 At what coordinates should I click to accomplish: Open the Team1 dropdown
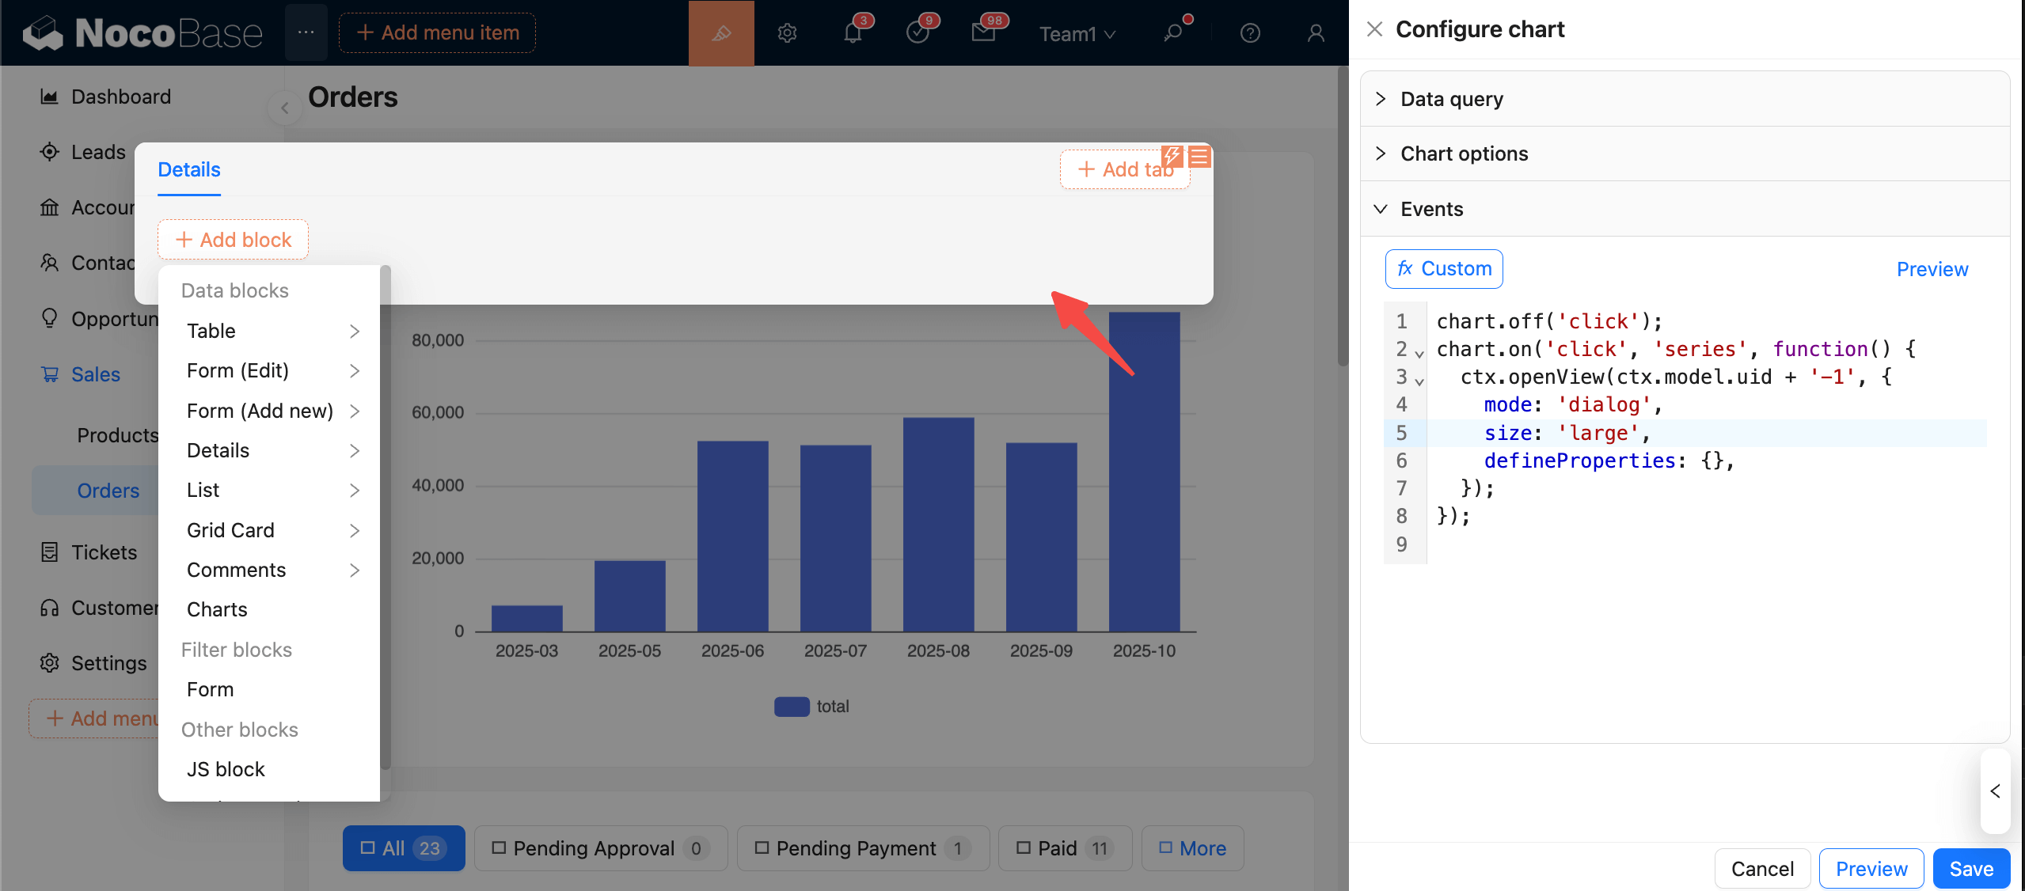tap(1077, 34)
